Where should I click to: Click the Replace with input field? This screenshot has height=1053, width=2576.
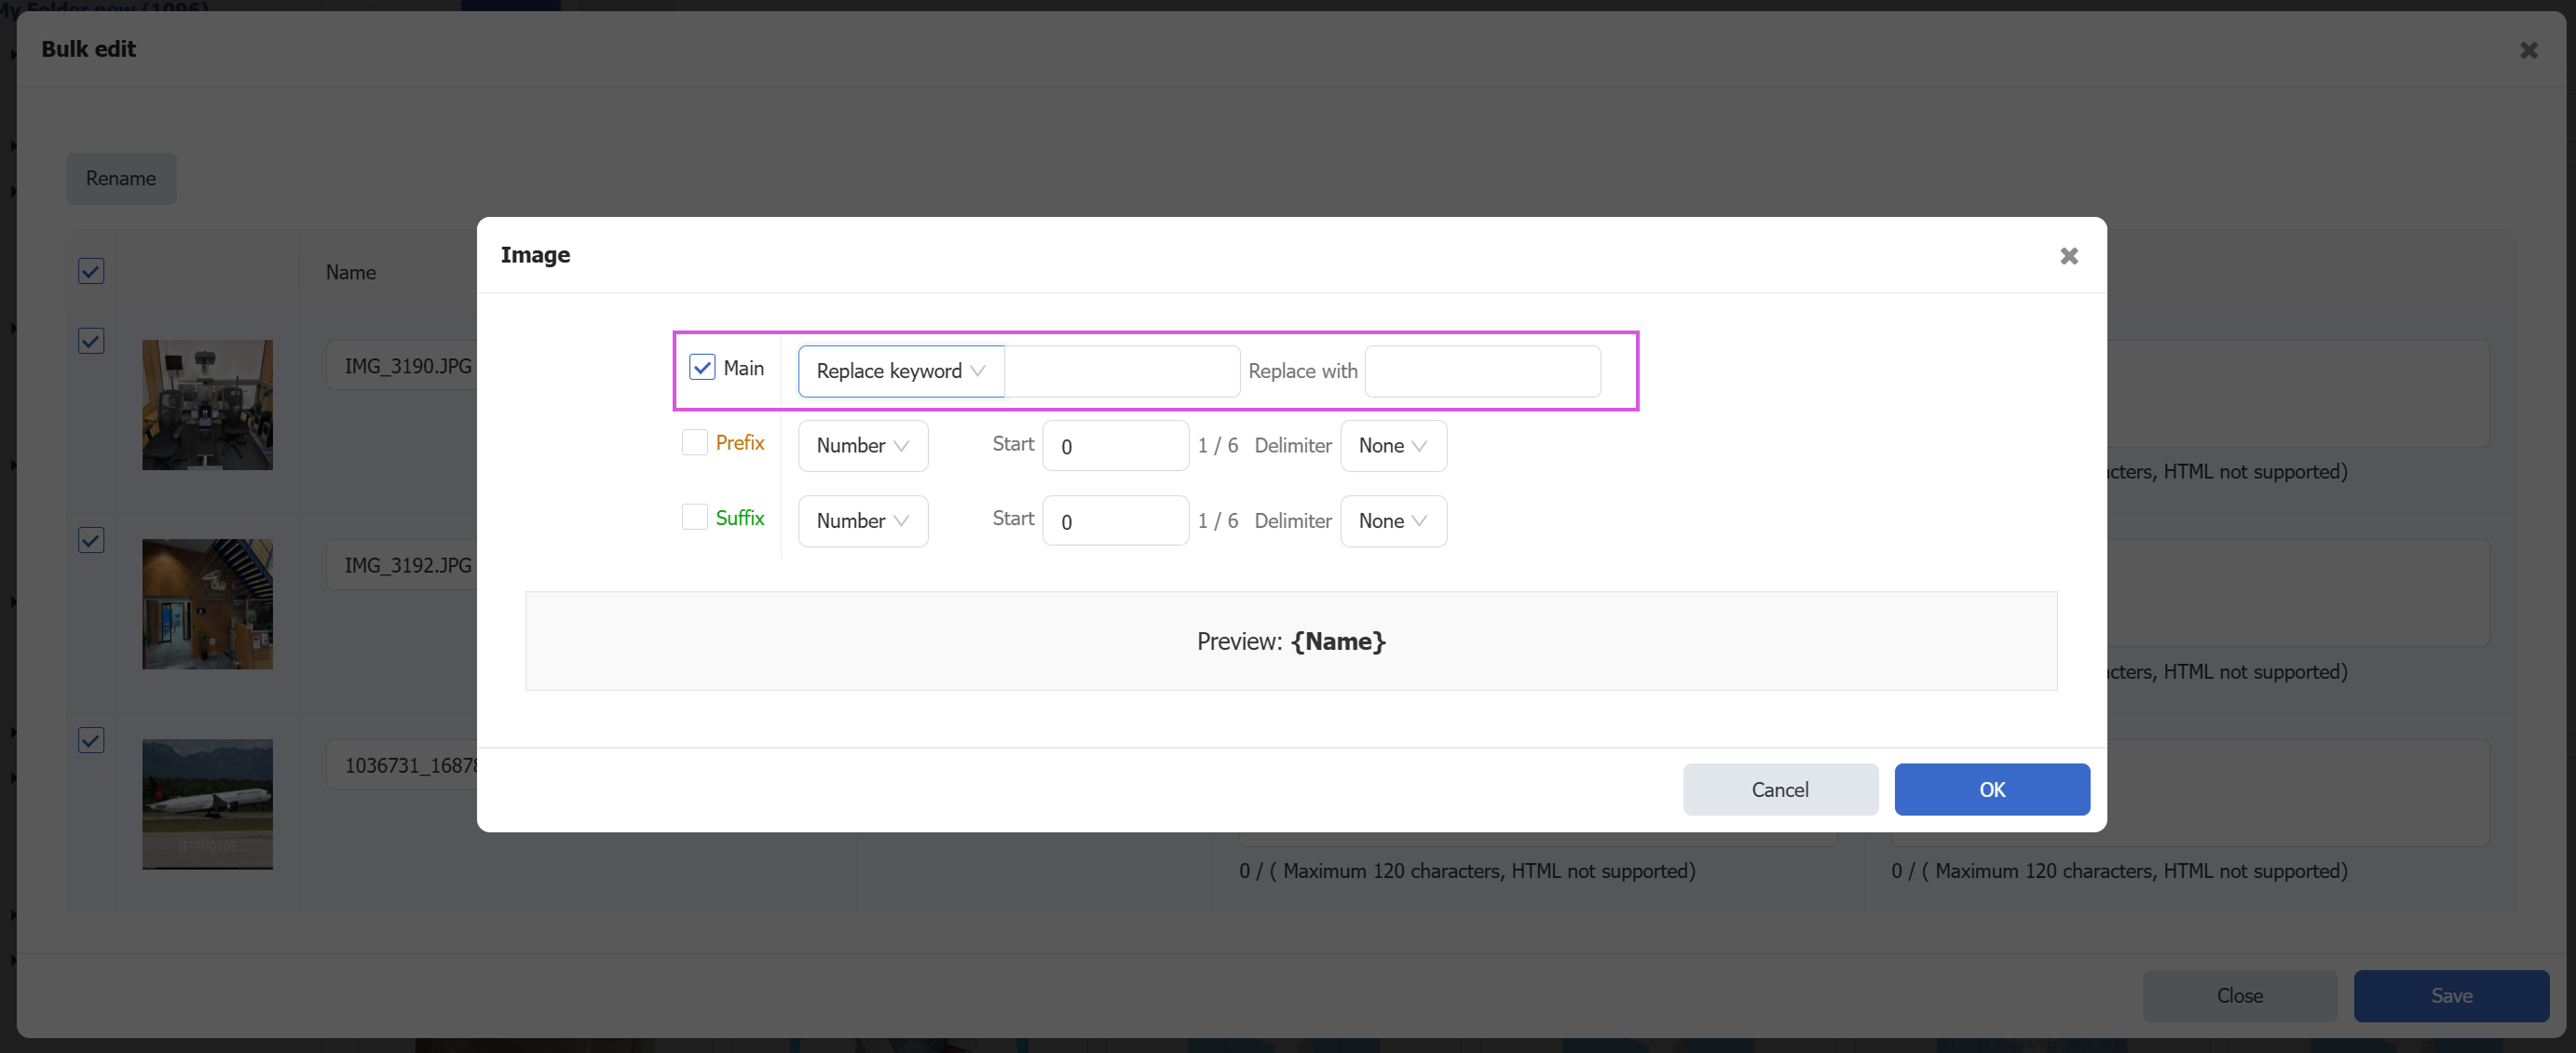pyautogui.click(x=1482, y=371)
